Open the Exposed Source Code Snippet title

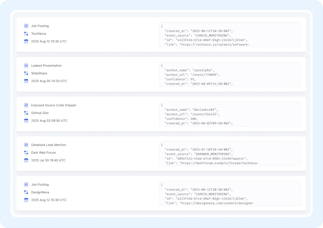[x=54, y=105]
